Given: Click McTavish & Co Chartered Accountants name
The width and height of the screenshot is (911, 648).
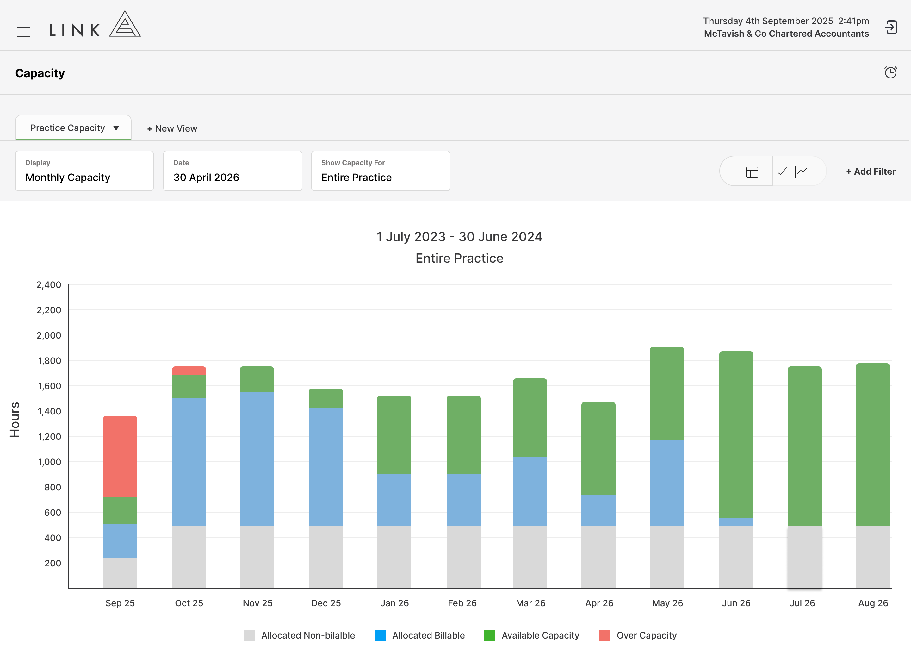Looking at the screenshot, I should pyautogui.click(x=786, y=34).
